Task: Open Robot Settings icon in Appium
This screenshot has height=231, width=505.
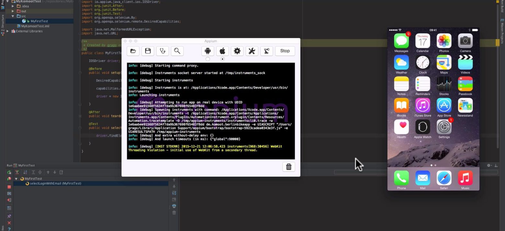Action: pos(266,51)
